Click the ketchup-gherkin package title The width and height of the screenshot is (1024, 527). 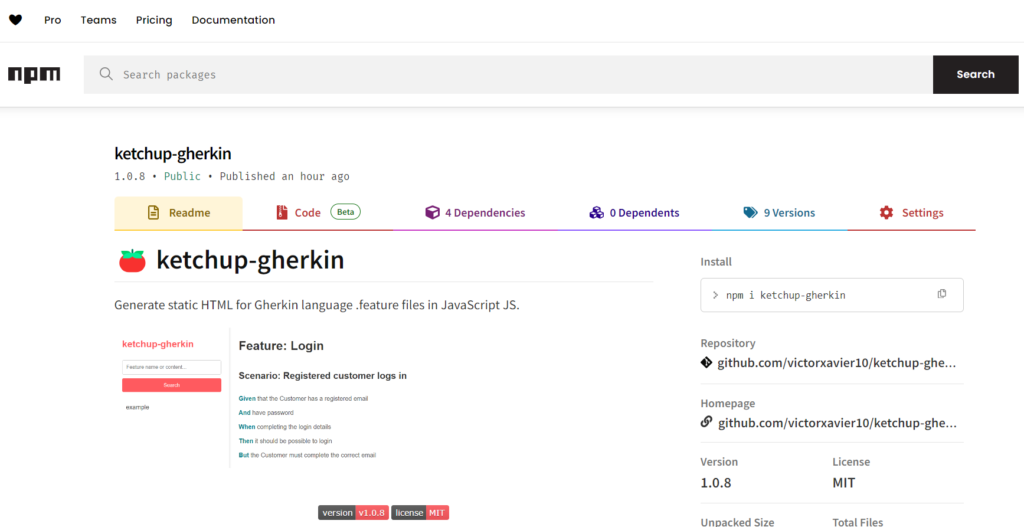pyautogui.click(x=173, y=153)
